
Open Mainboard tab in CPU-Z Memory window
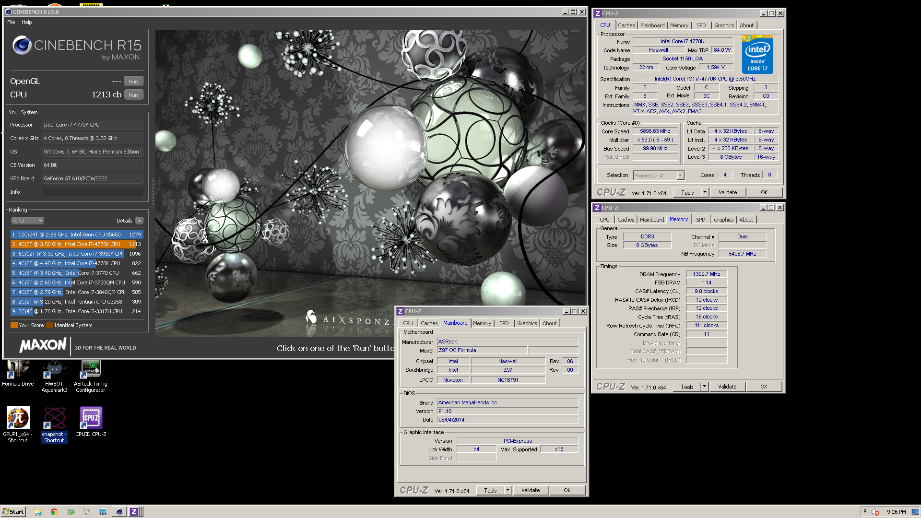(x=652, y=220)
